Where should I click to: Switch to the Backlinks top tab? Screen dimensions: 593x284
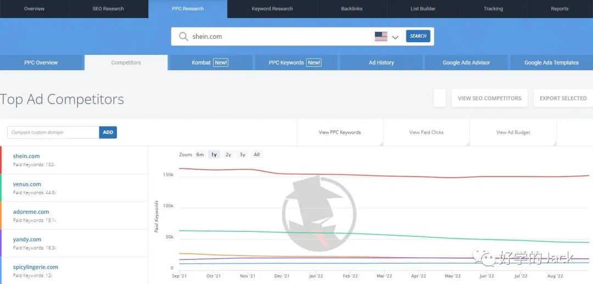tap(351, 9)
